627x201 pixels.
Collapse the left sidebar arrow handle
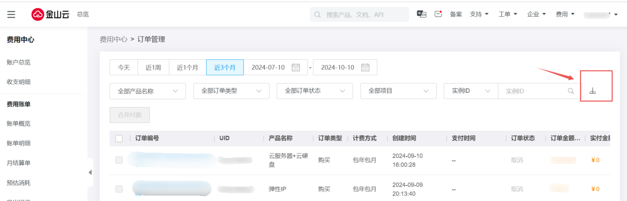pyautogui.click(x=90, y=172)
